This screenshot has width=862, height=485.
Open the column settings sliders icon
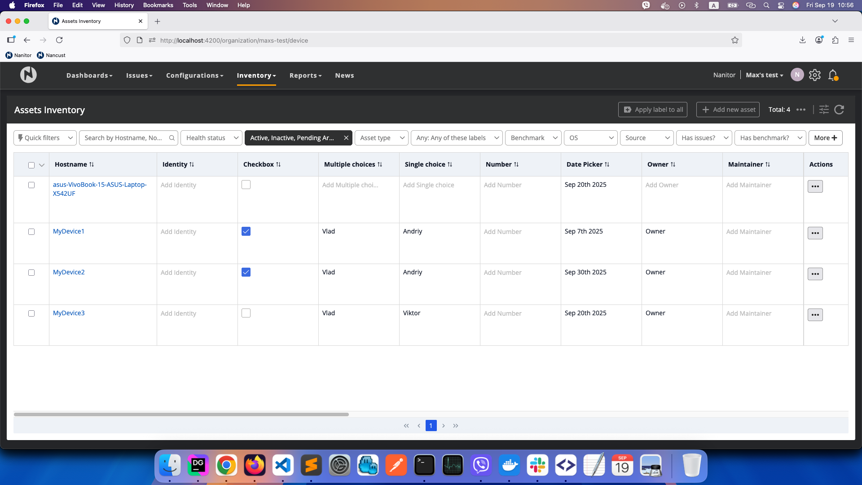[824, 110]
